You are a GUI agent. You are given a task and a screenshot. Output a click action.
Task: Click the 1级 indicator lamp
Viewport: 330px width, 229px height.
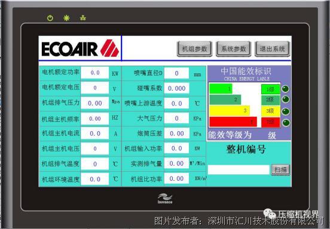pyautogui.click(x=286, y=89)
